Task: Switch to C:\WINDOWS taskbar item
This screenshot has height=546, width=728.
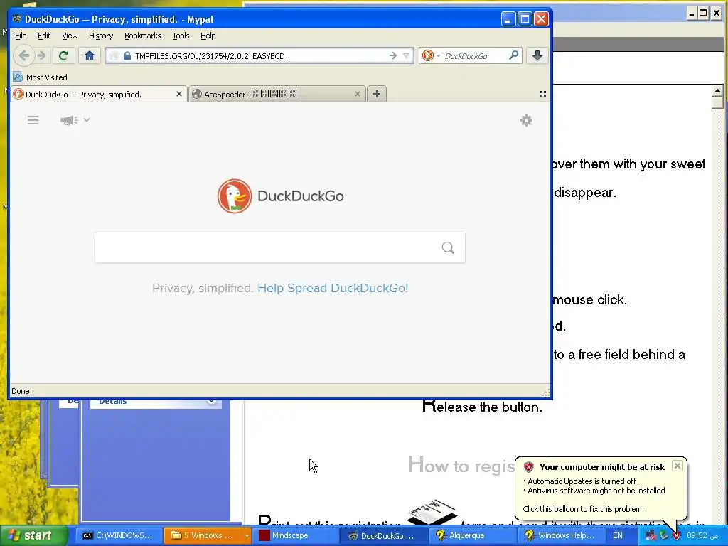Action: pyautogui.click(x=118, y=535)
